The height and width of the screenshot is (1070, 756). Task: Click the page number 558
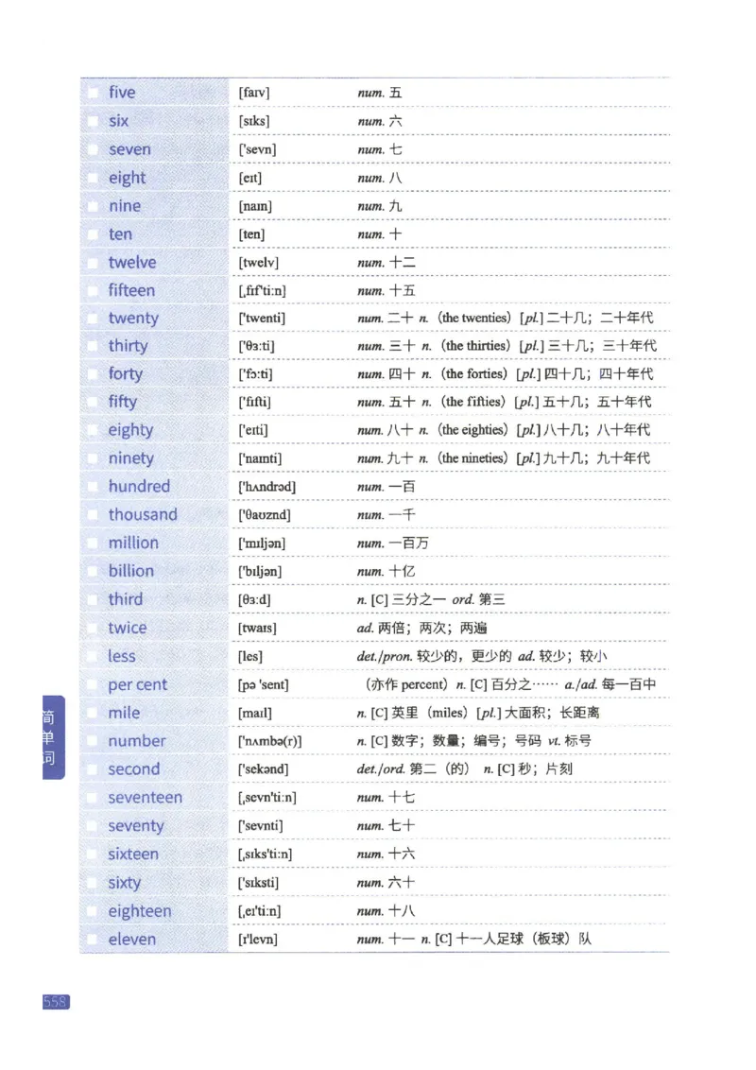click(x=57, y=1003)
